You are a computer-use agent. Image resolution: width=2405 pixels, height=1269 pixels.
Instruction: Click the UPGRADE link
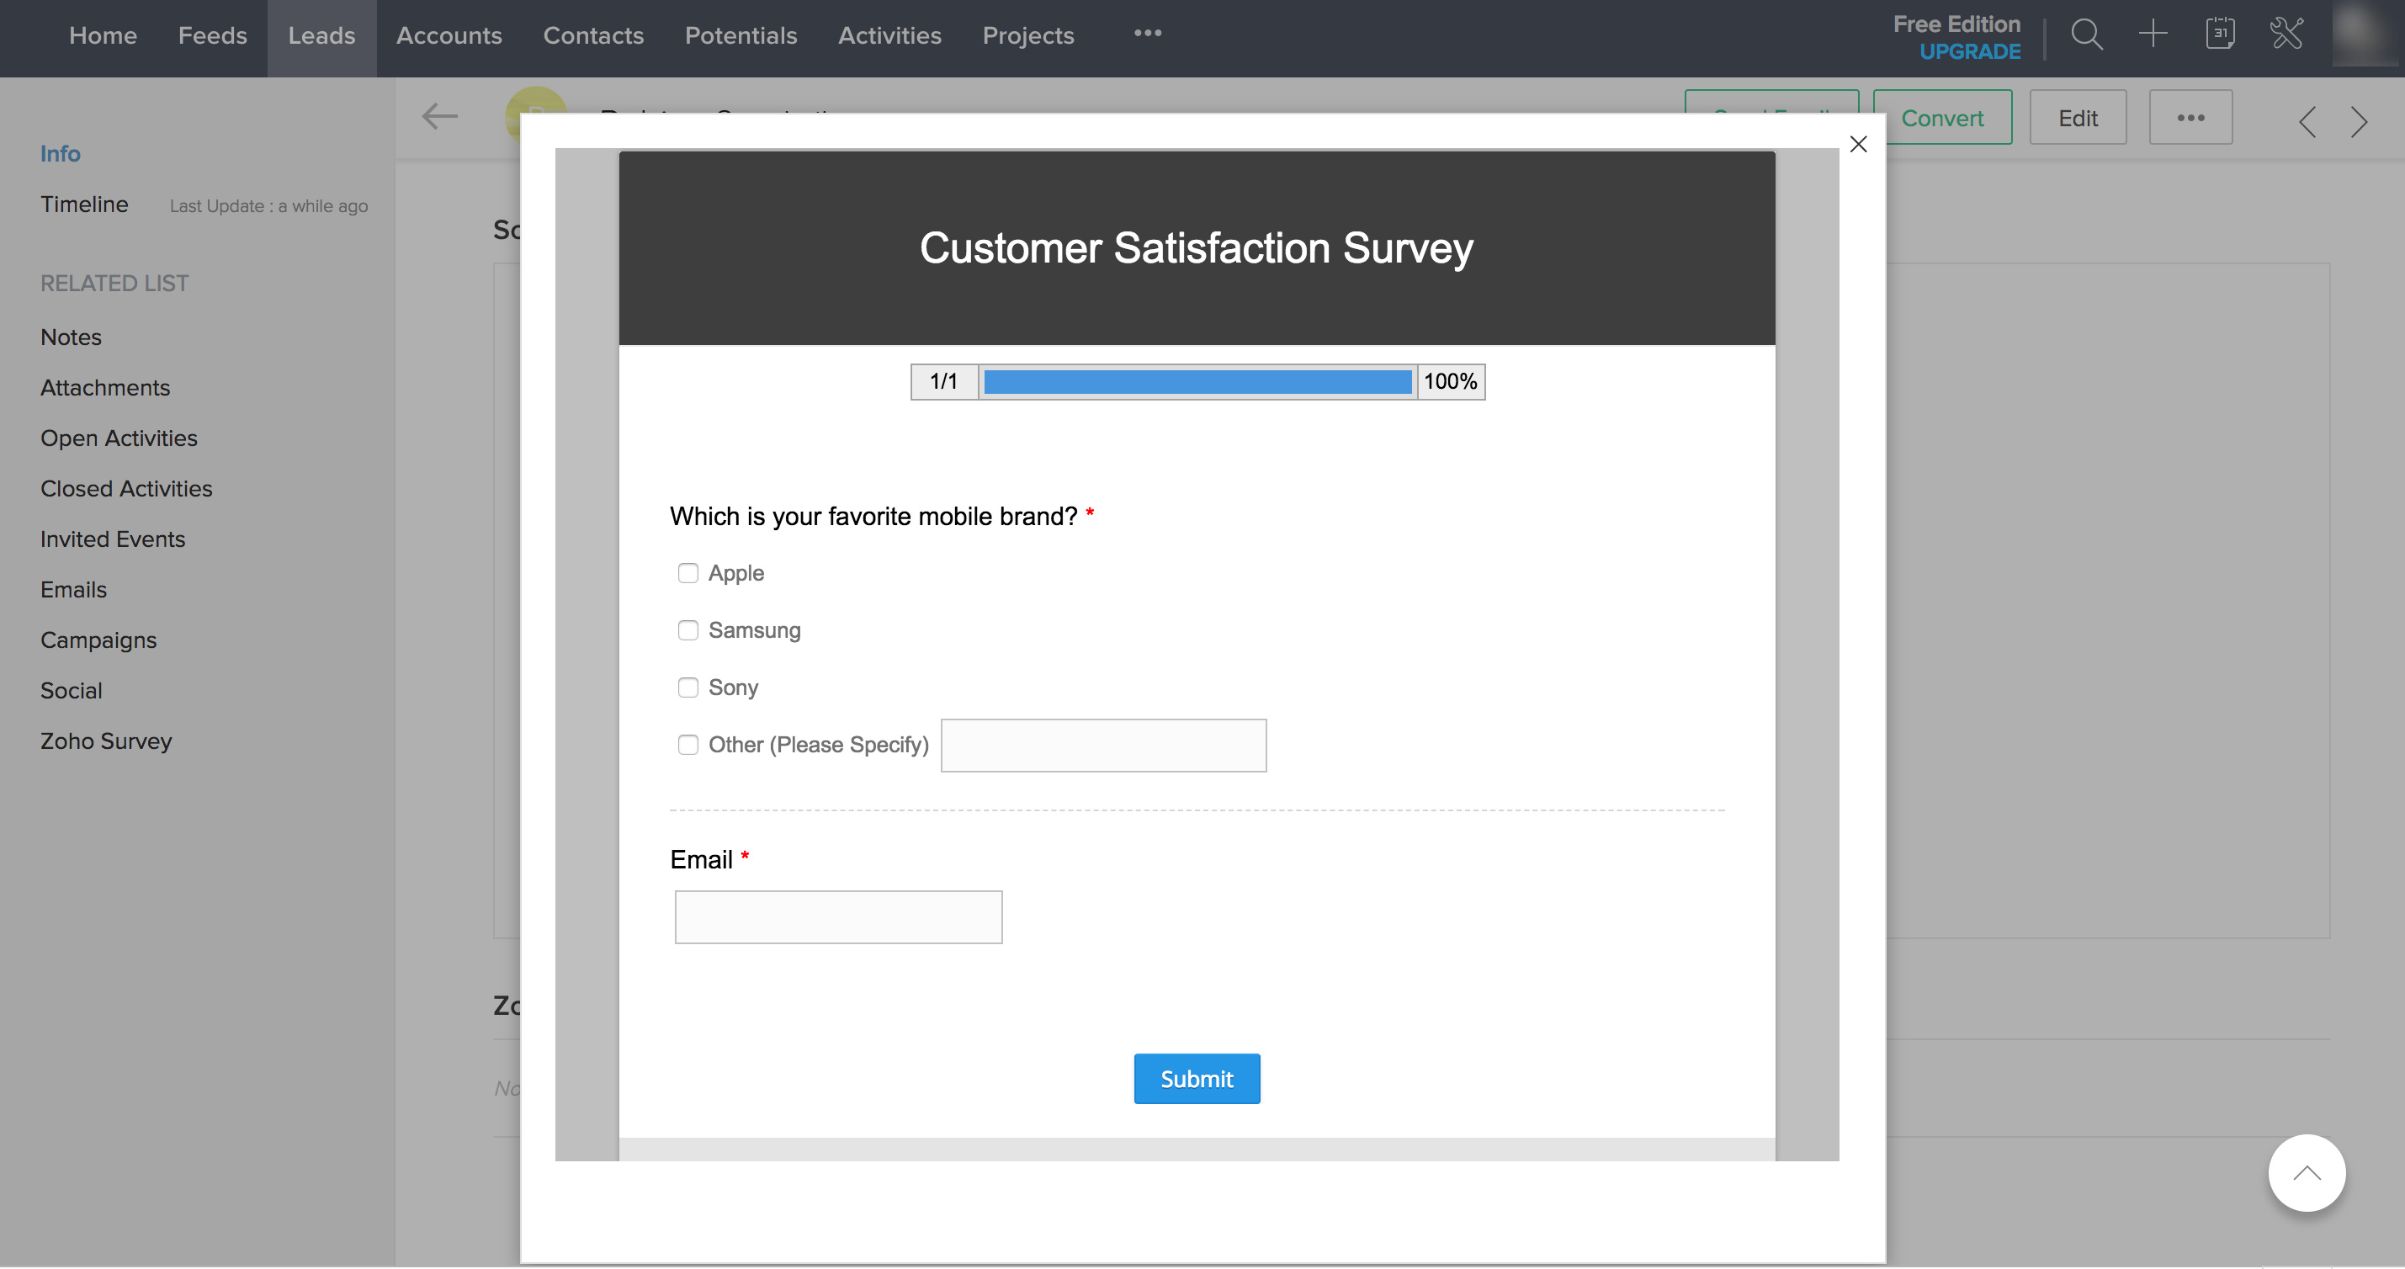point(1969,52)
